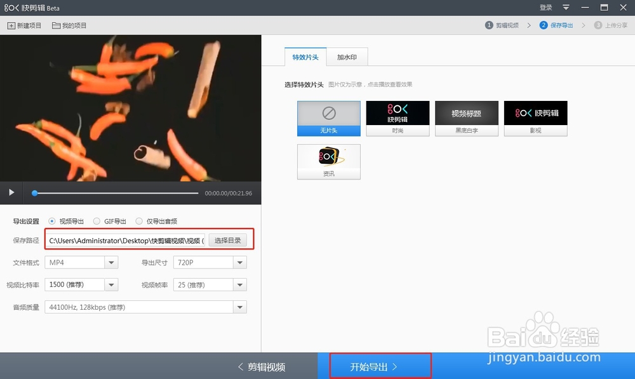This screenshot has width=635, height=379.
Task: Open the 视频帧率 frame rate dropdown
Action: [240, 284]
